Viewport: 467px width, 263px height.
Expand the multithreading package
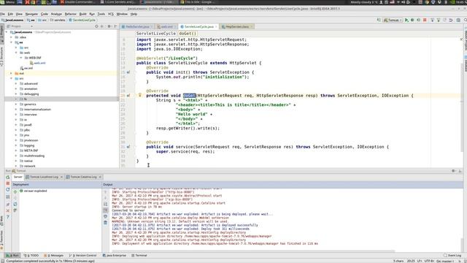pyautogui.click(x=16, y=156)
